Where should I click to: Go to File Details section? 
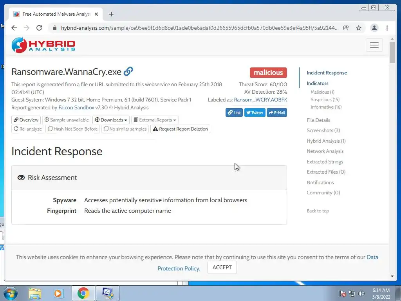tap(318, 120)
